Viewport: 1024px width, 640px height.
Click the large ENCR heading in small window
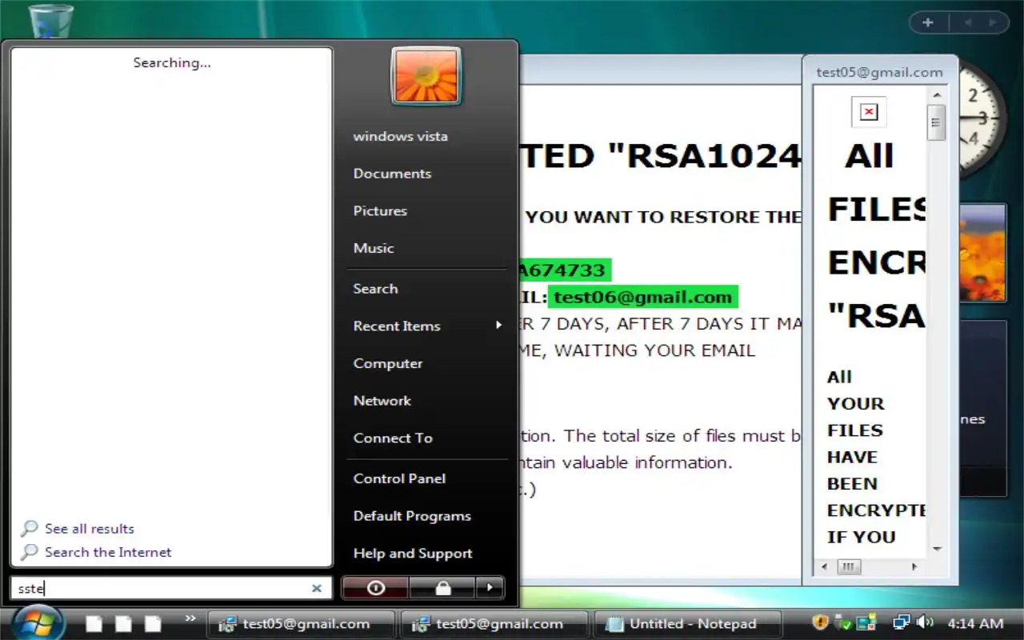click(877, 262)
